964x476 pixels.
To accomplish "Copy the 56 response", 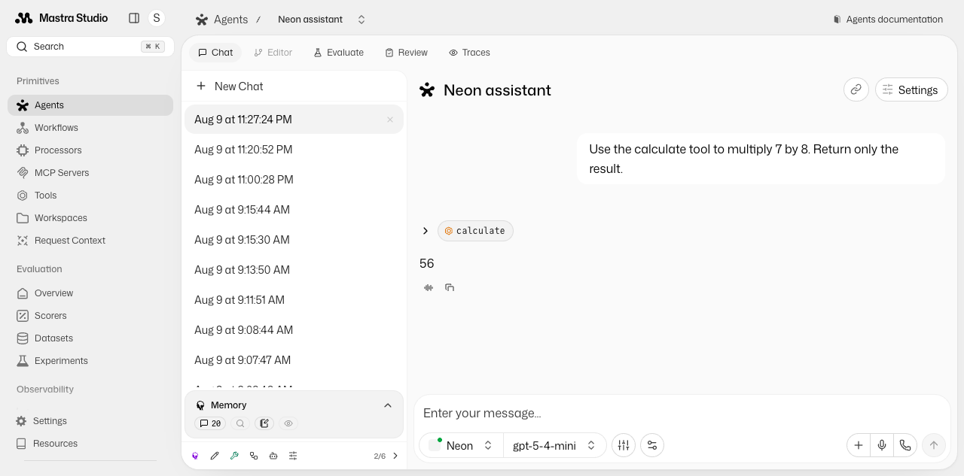I will [450, 287].
